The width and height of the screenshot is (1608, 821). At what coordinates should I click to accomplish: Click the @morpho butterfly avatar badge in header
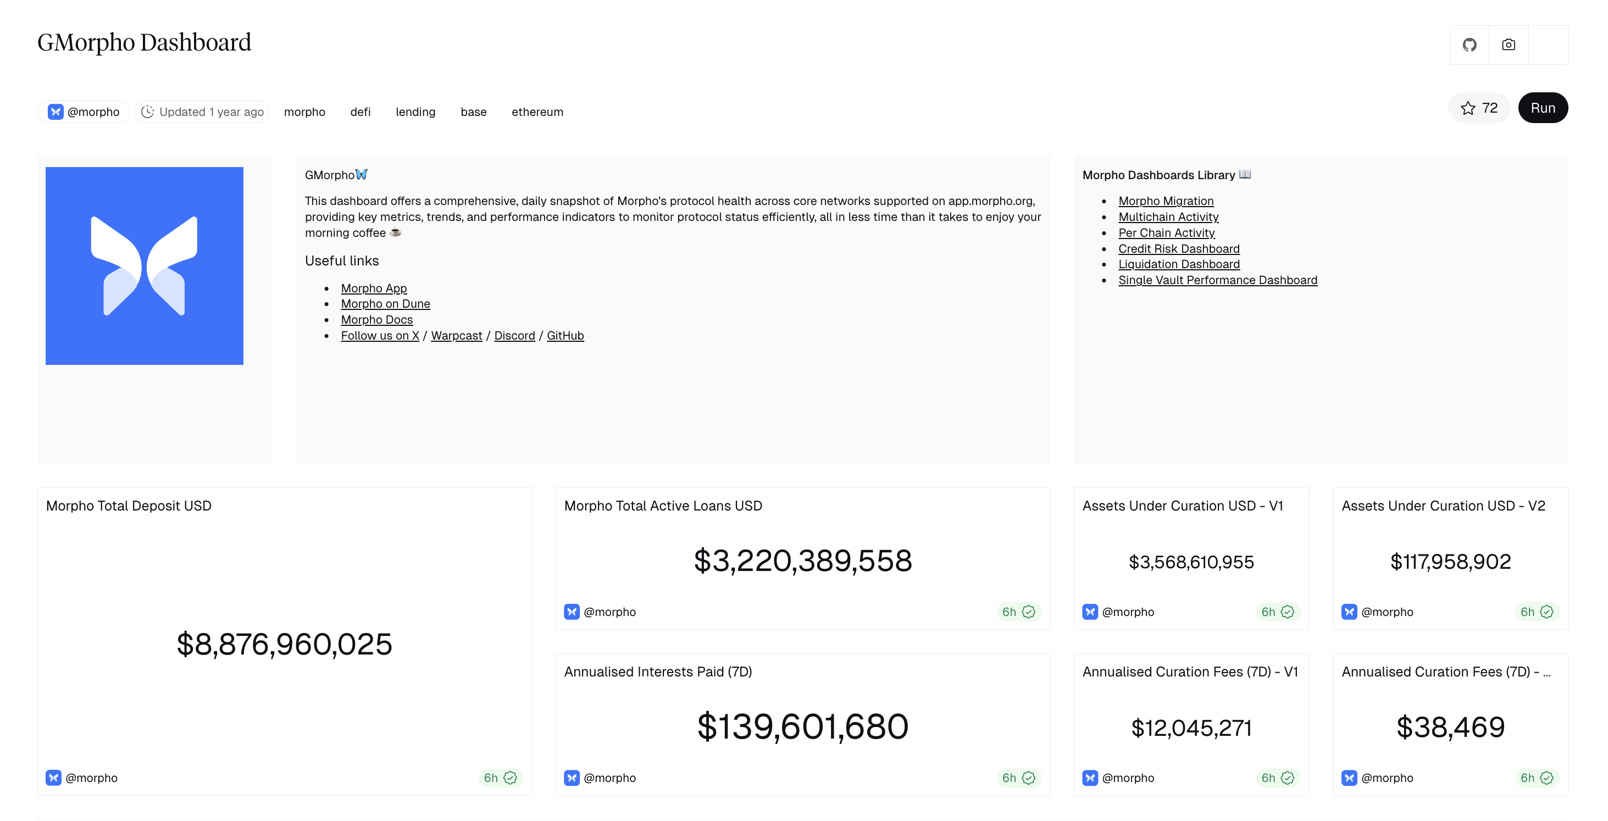point(56,111)
